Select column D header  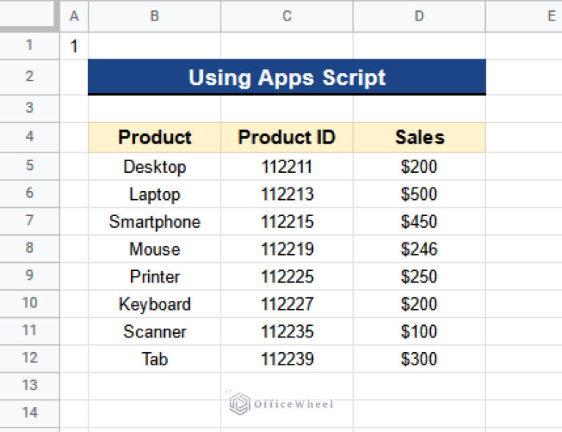click(419, 16)
